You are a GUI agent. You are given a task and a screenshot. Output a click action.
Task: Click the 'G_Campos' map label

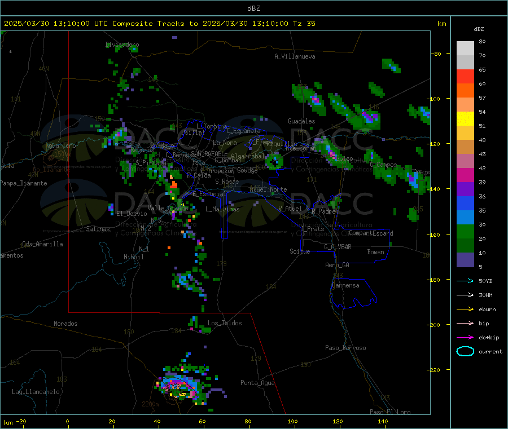coord(383,165)
